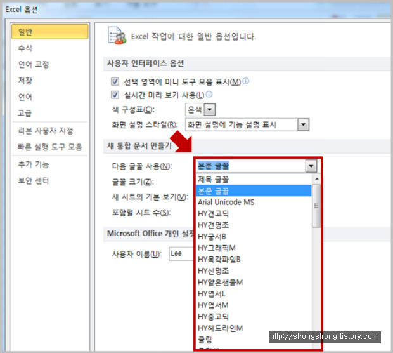Click font list scroll up arrow
Screen dimensions: 393x353
[x=316, y=179]
